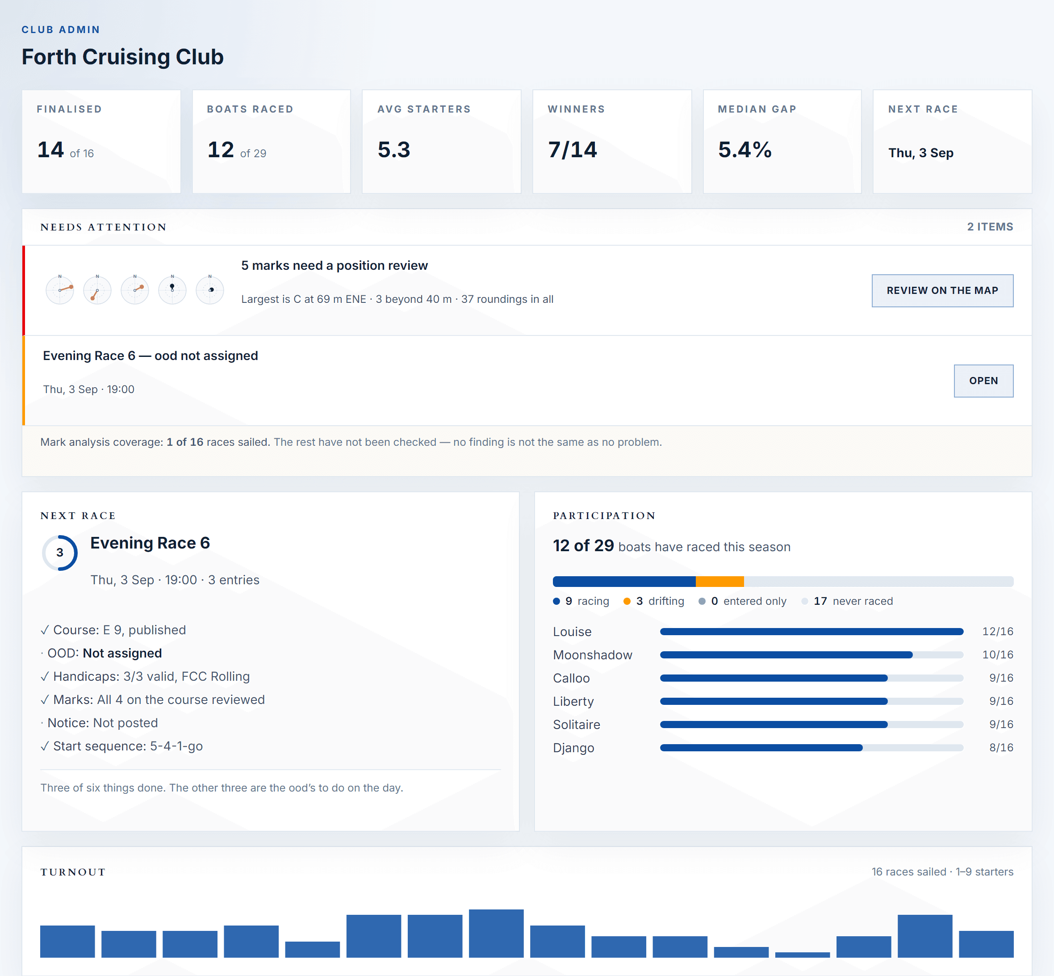Open compass icon with dark dot pointing north

pyautogui.click(x=172, y=290)
